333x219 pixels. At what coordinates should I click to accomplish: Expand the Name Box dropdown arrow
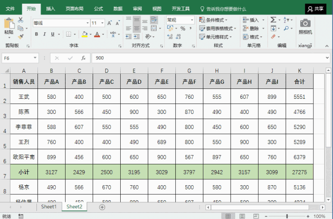pos(35,58)
